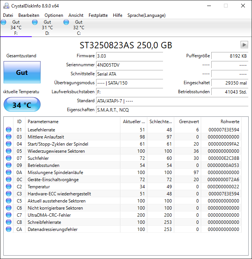Open the Datei menu
This screenshot has width=252, height=259.
[8, 15]
